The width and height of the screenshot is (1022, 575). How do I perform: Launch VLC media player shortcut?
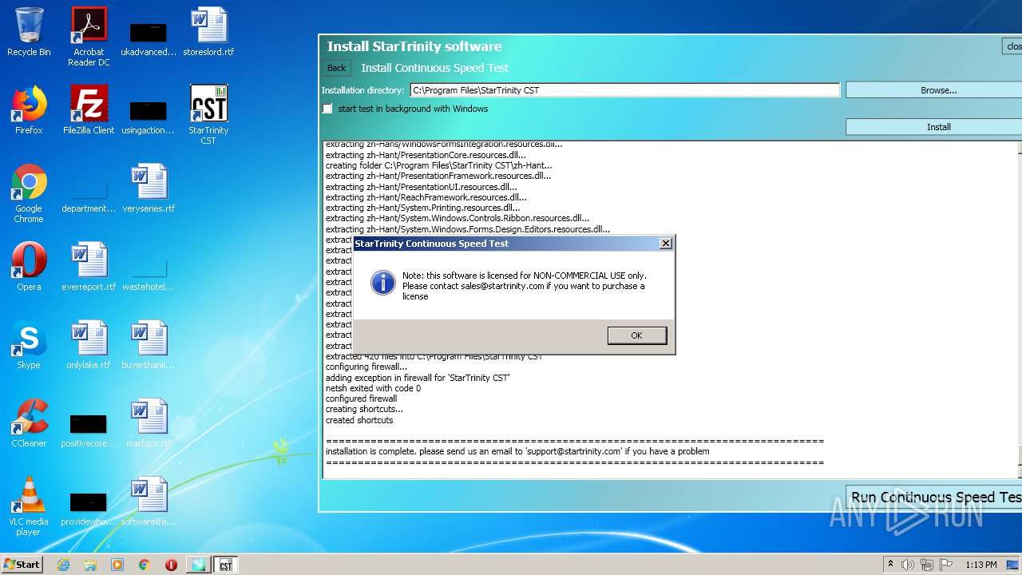point(29,506)
